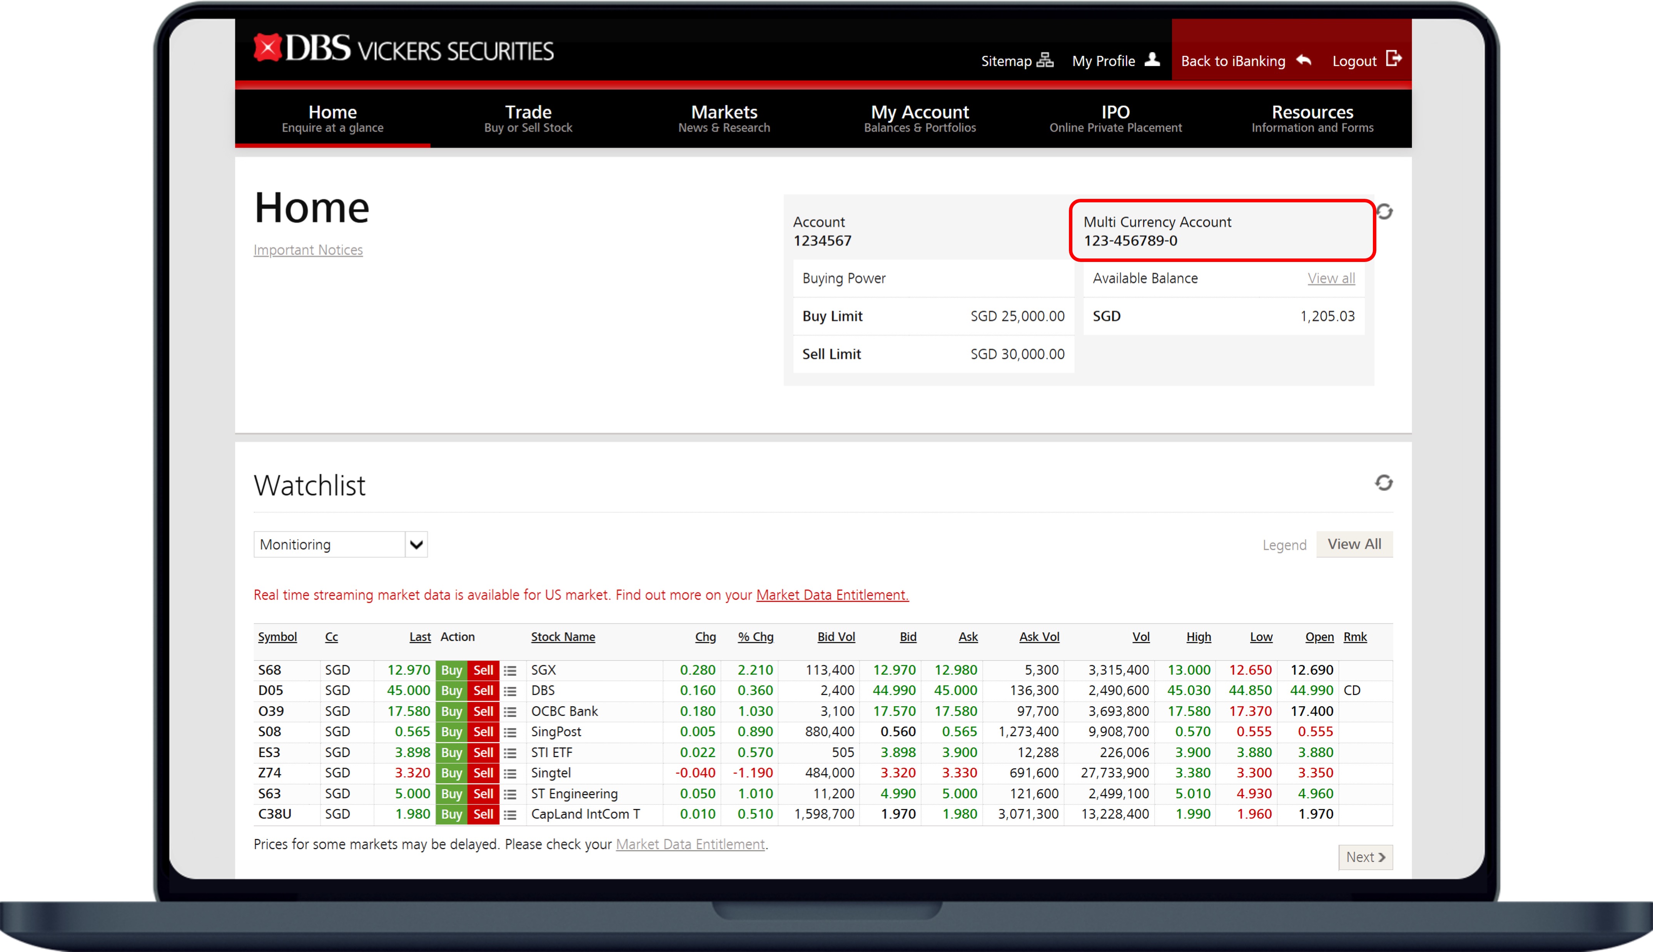The height and width of the screenshot is (952, 1653).
Task: Open Resources Information and Forms menu
Action: coord(1312,118)
